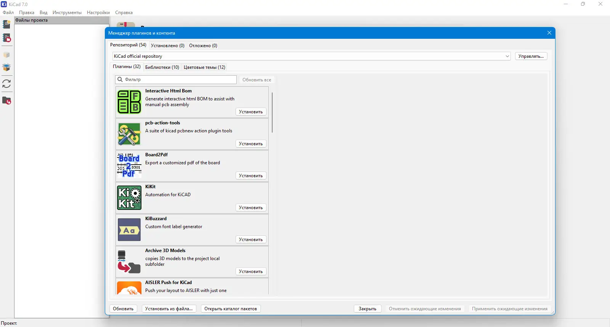This screenshot has height=327, width=610.
Task: Install the Archive 3D Models plugin
Action: pyautogui.click(x=251, y=271)
